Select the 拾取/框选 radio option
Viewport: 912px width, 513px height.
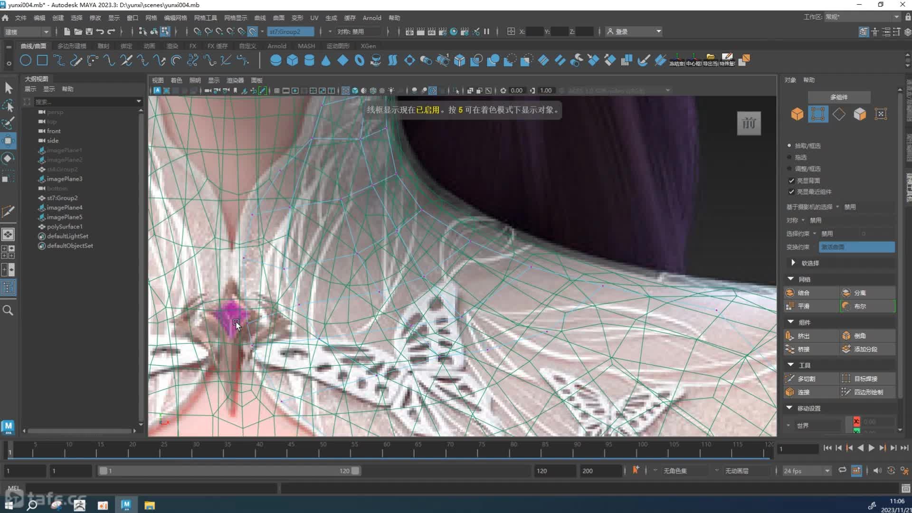tap(789, 145)
